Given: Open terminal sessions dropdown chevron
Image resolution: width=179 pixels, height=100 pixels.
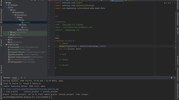Looking at the screenshot, I should tap(25, 78).
